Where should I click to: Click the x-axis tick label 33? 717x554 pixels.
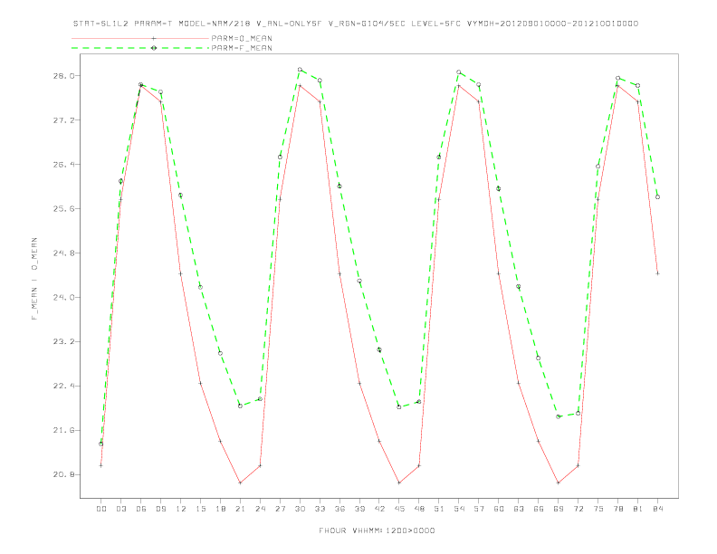(320, 509)
